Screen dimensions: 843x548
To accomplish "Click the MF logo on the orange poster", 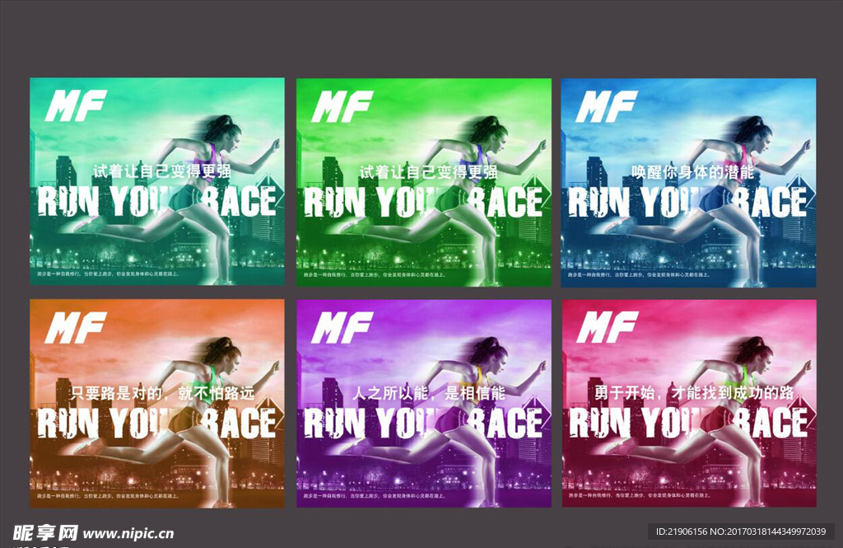I will (76, 327).
